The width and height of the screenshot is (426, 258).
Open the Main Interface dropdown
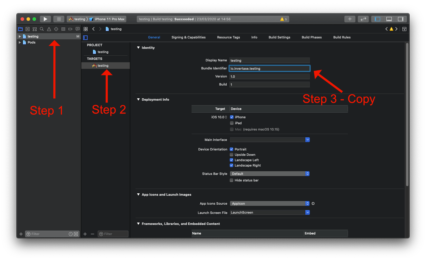click(x=308, y=140)
